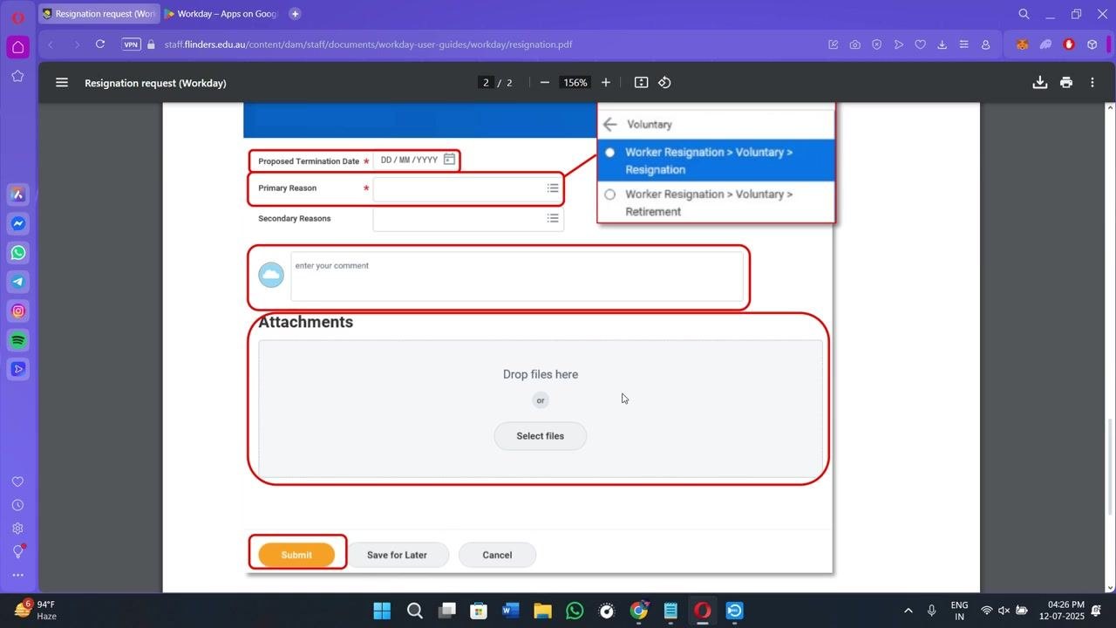Open Spotify in the Opera sidebar

pyautogui.click(x=18, y=340)
